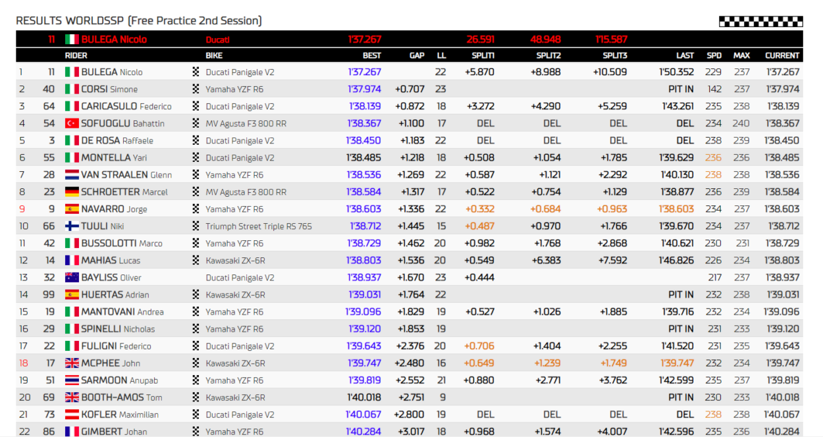Select rider CARICASULO Federico's name
Screen dimensions: 823x437
[126, 106]
